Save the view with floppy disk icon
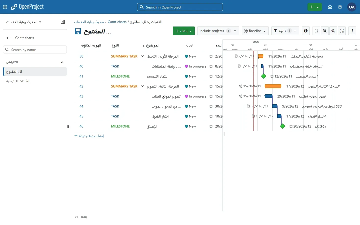The width and height of the screenshot is (360, 225). 78,31
